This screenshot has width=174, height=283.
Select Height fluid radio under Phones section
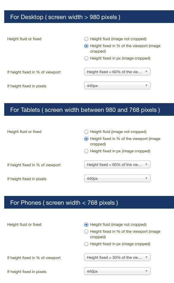pos(86,225)
